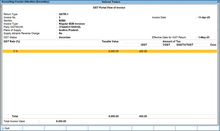Click the Uncertain GST status value
Image resolution: width=220 pixels, height=131 pixels.
[x=65, y=37]
